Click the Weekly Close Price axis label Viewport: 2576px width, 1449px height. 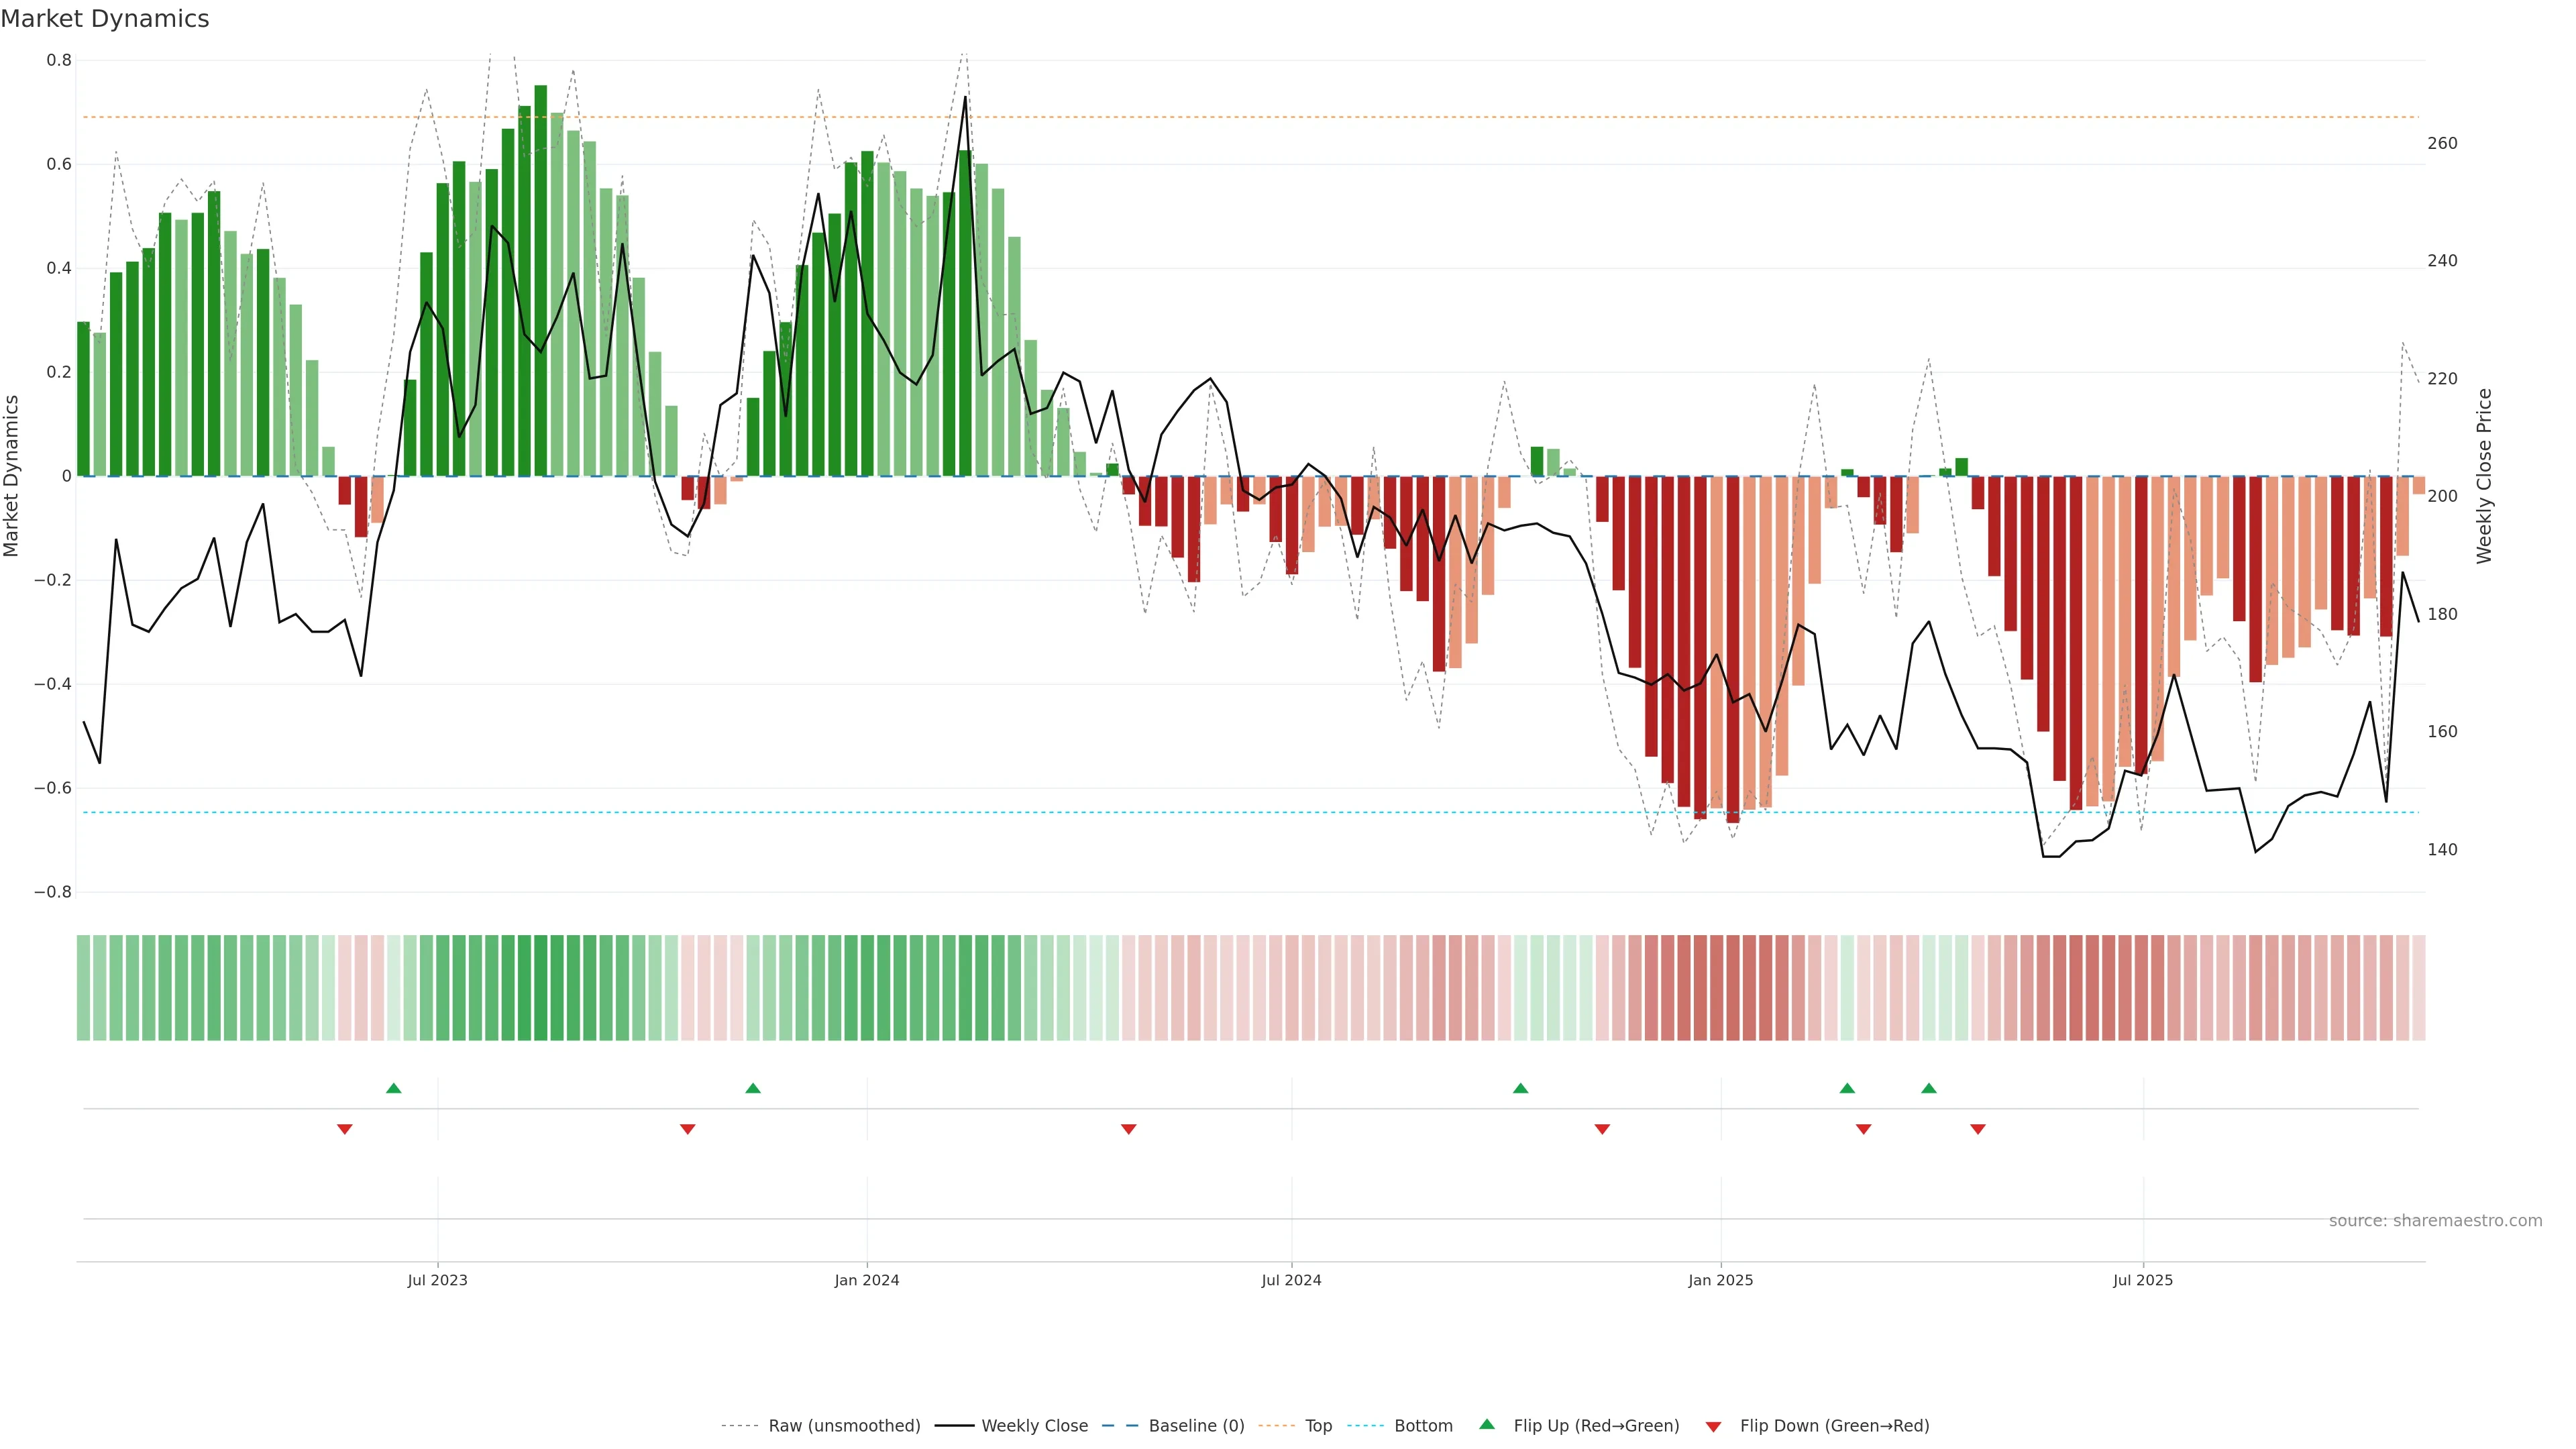click(2484, 476)
